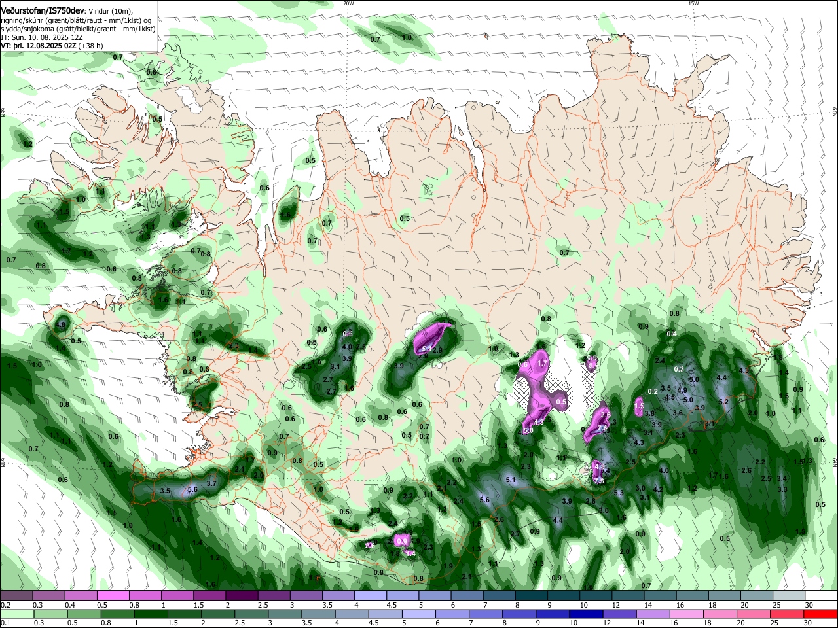Screen dimensions: 838x628
Task: Click the "4.9" precipitation value on the map
Action: 682,390
